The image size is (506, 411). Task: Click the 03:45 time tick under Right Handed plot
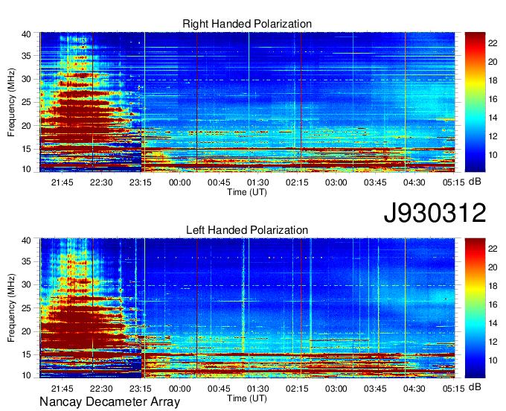click(x=375, y=182)
